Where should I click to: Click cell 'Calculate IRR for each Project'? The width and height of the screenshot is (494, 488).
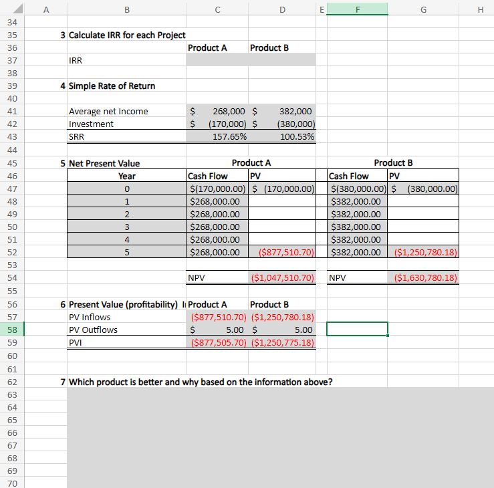coord(127,35)
